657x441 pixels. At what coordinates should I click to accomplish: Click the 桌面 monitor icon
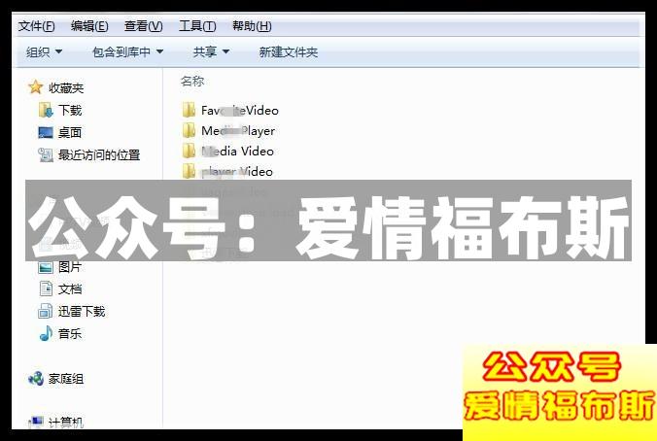(46, 133)
